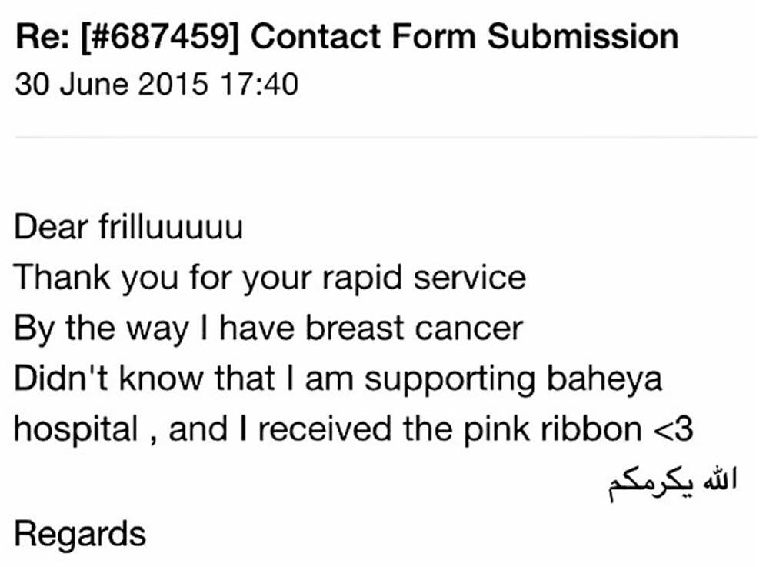
Task: Click the 'Thank you for your rapid service' line
Action: pyautogui.click(x=269, y=278)
